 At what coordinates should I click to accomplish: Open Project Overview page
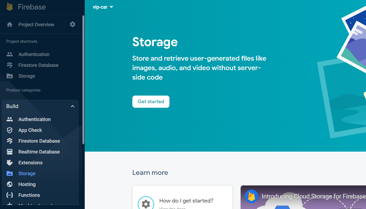(36, 25)
